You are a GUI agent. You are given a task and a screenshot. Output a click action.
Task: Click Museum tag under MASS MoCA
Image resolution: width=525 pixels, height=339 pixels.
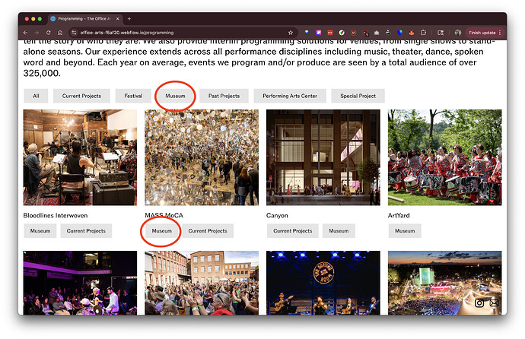[x=162, y=231]
